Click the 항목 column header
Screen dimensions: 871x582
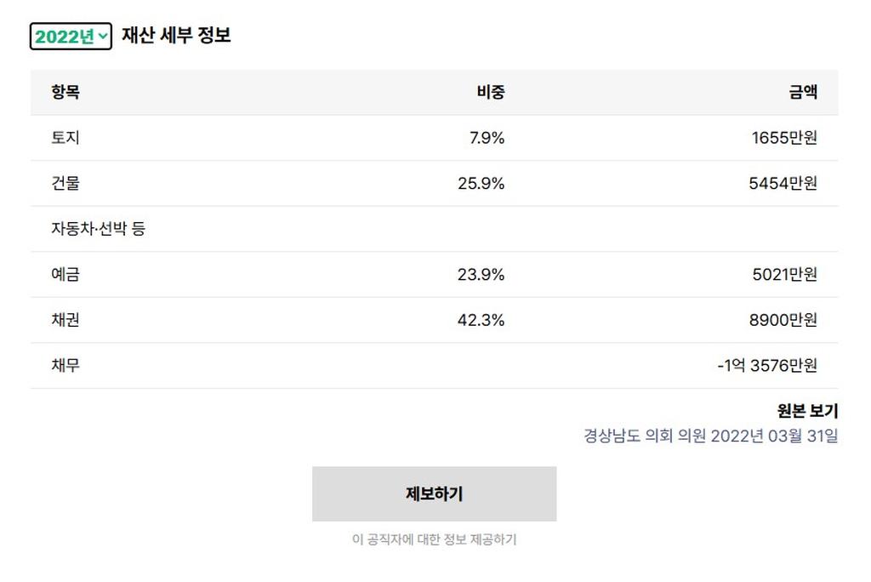[65, 93]
